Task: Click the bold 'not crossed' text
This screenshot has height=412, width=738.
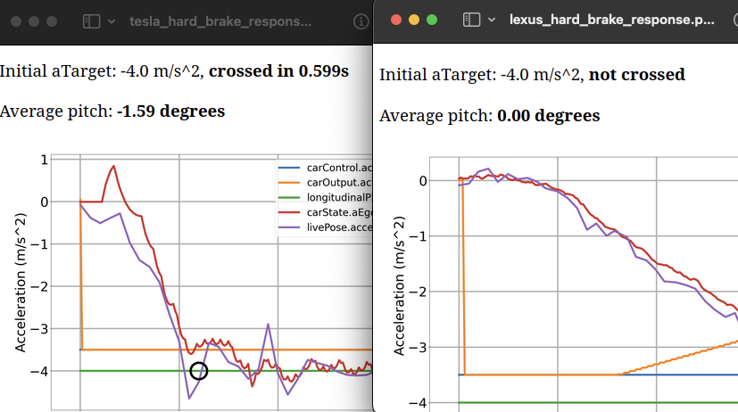Action: [x=637, y=75]
